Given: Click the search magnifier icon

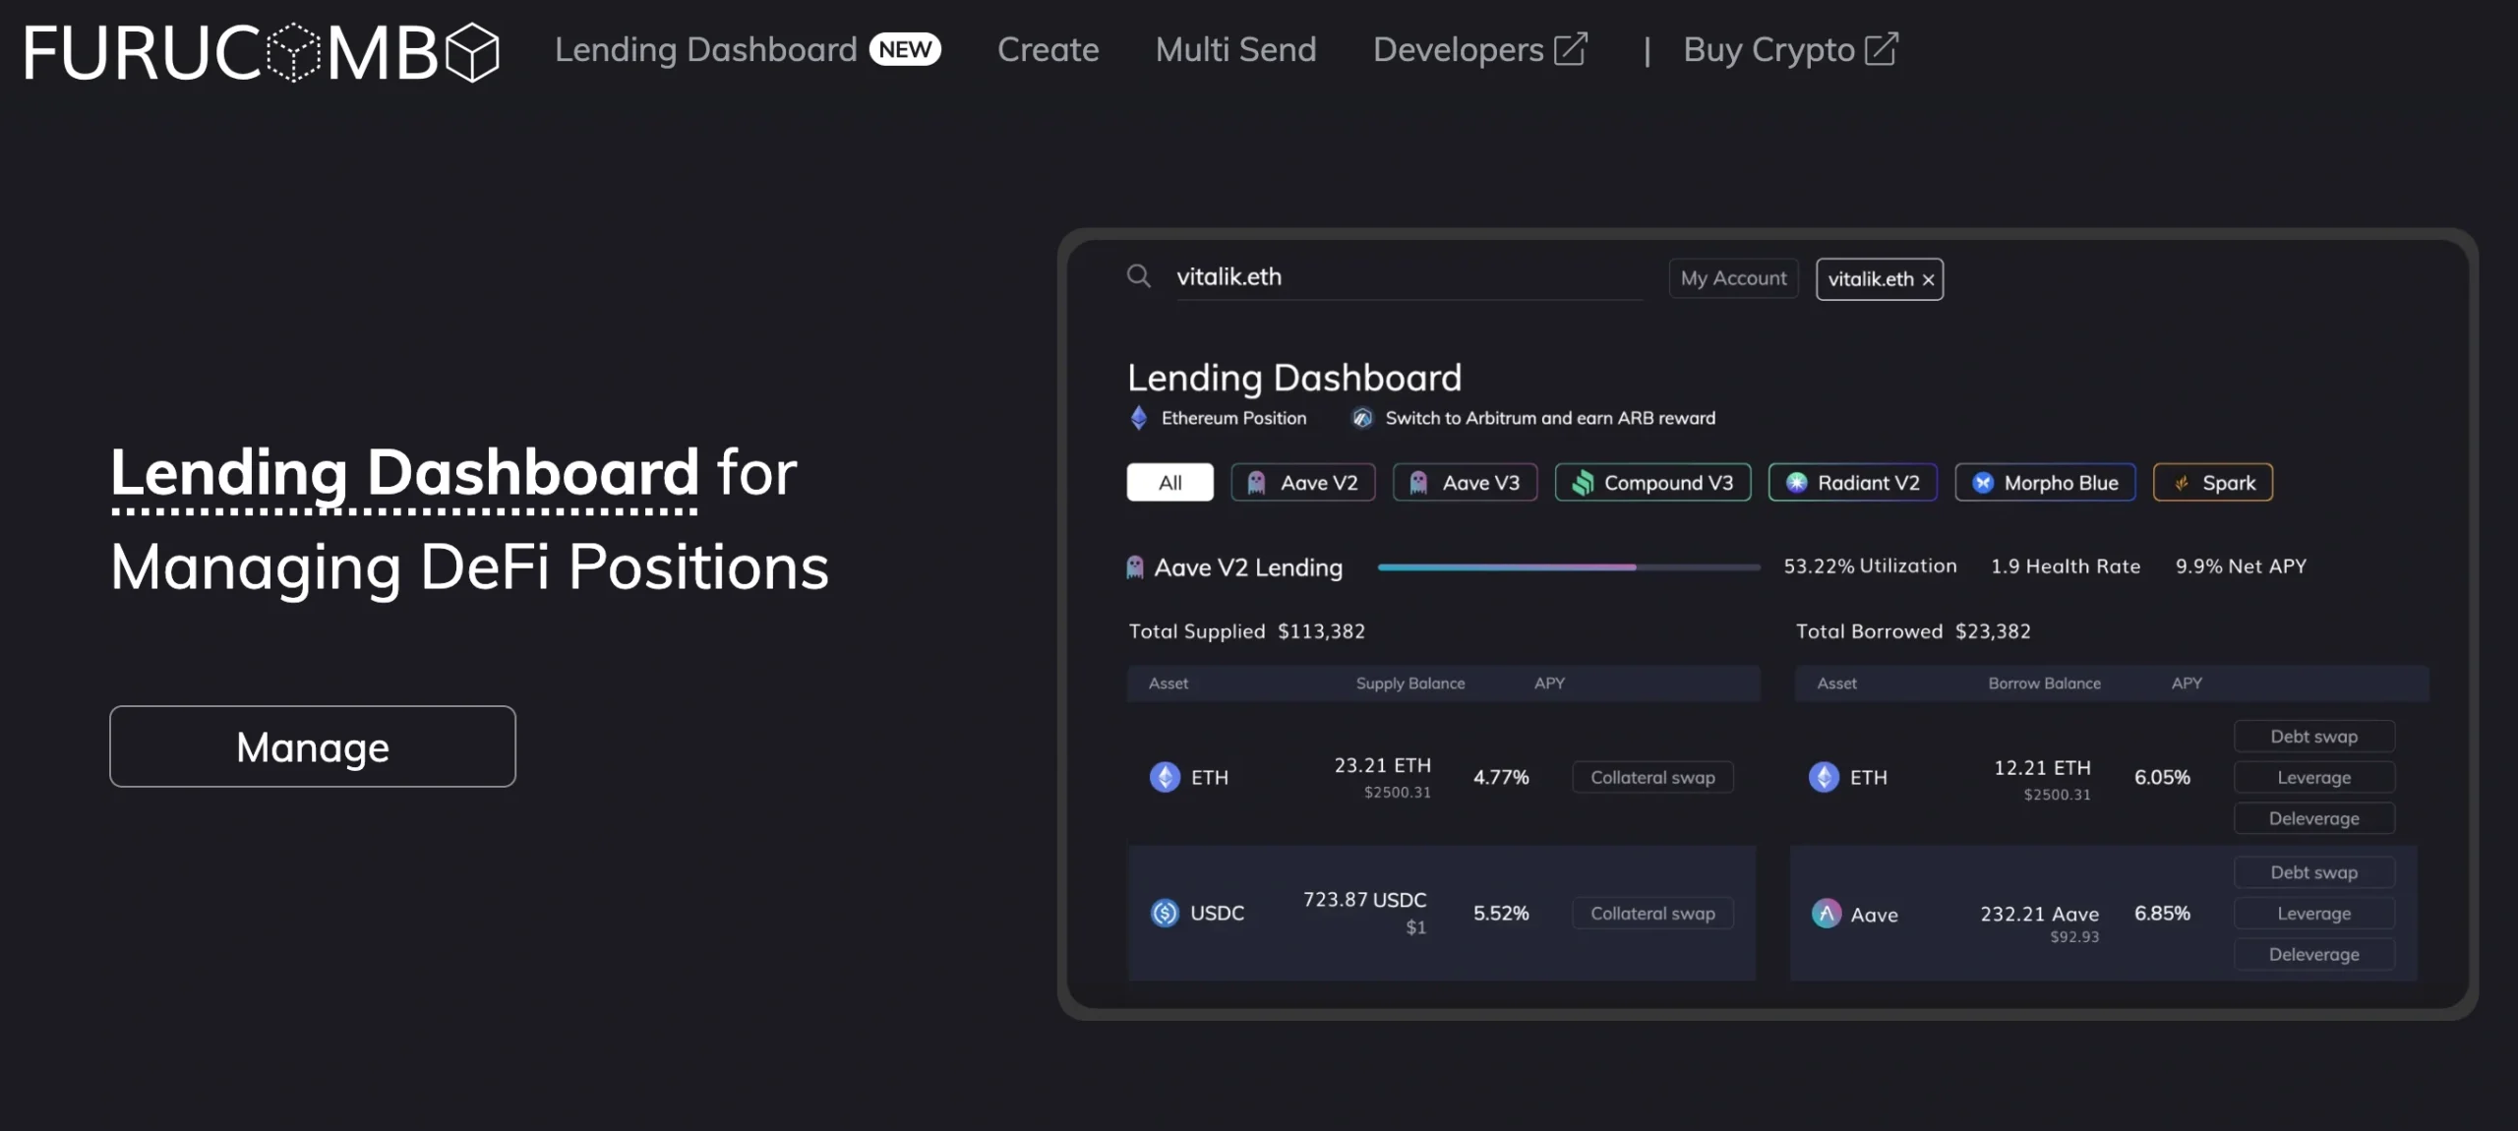Looking at the screenshot, I should pyautogui.click(x=1138, y=276).
